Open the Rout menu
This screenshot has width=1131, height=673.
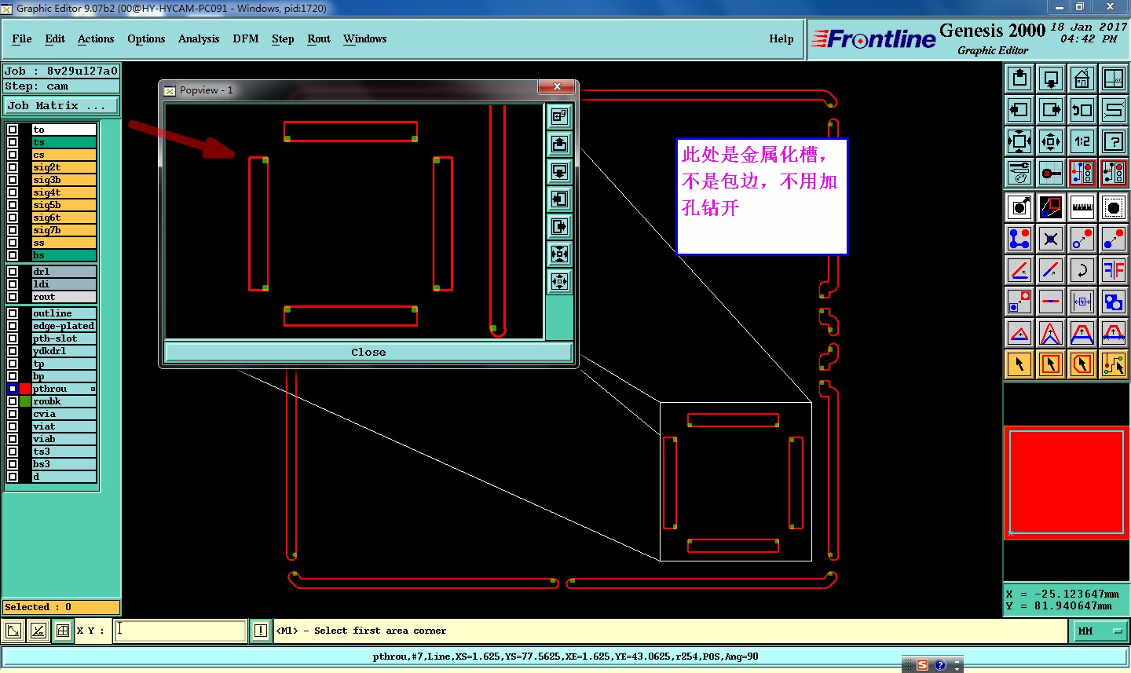(319, 38)
